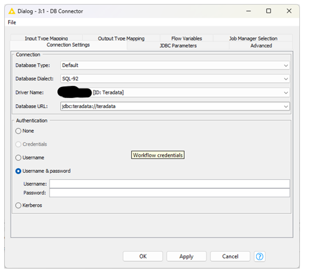Select Username & password radio button
311x270 pixels.
coord(18,171)
